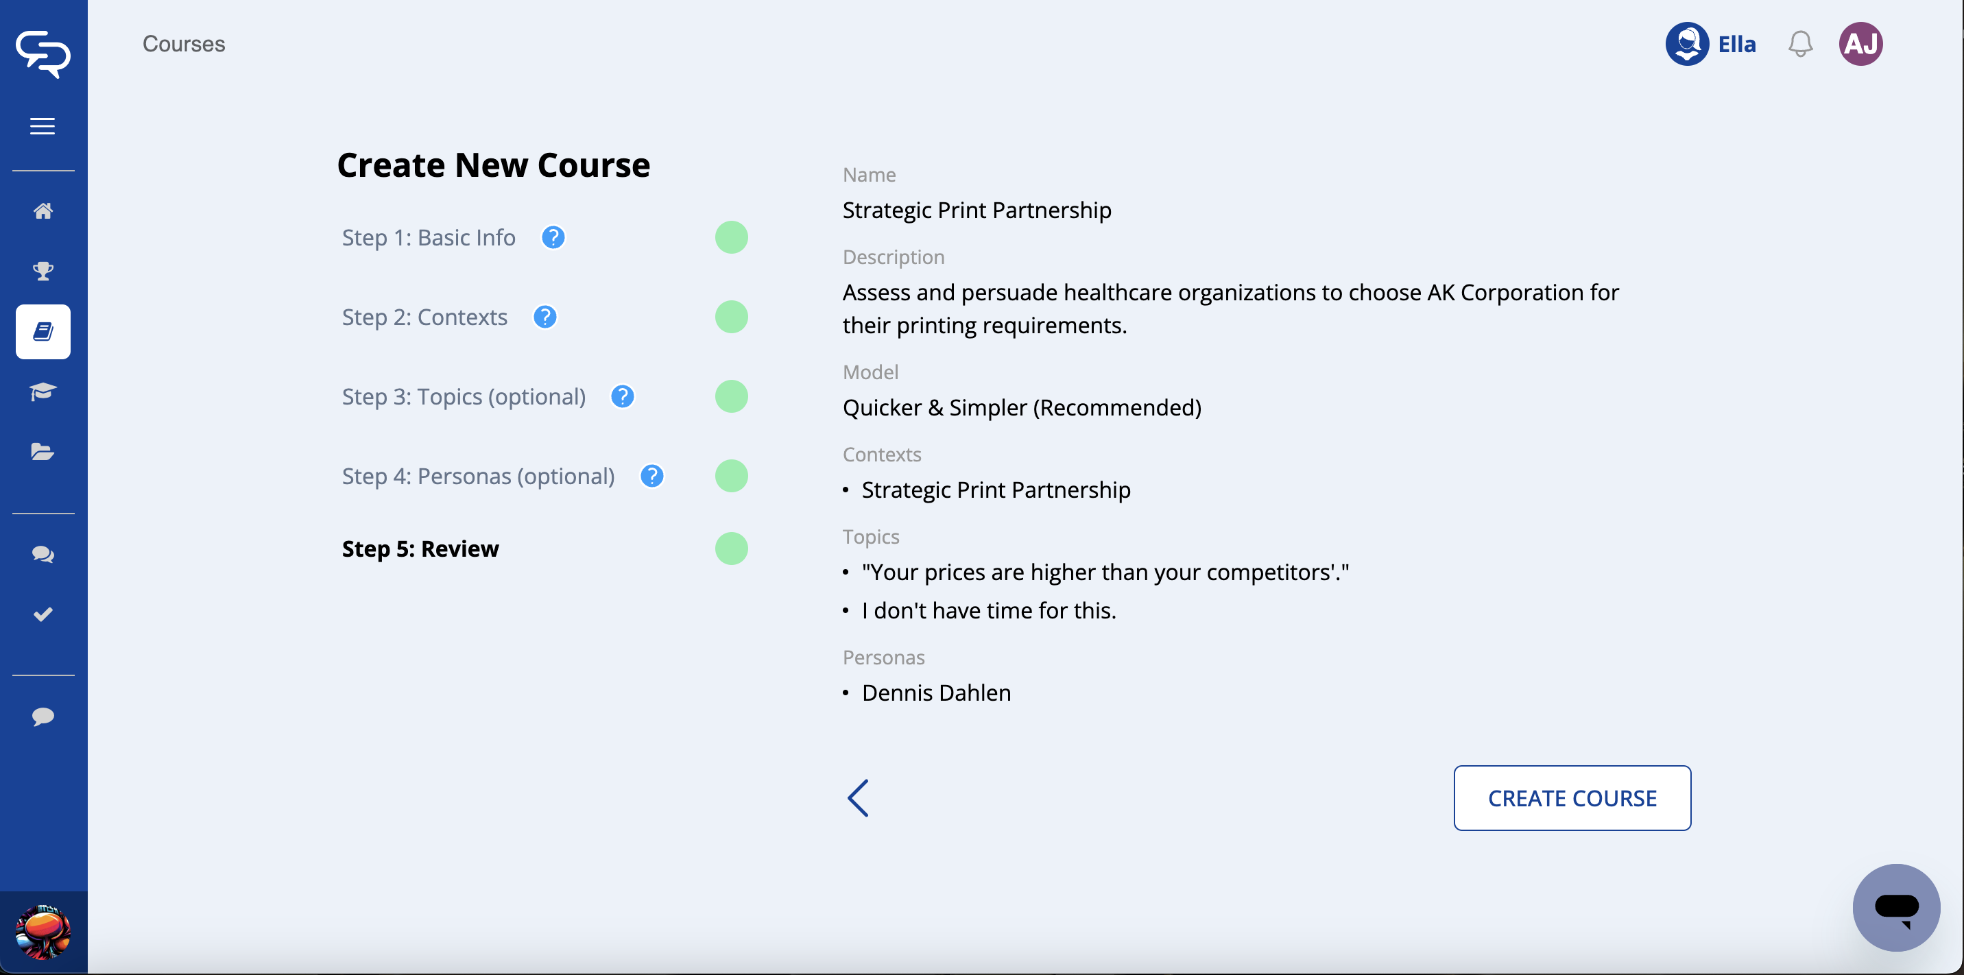This screenshot has height=975, width=1964.
Task: Click the CREATE COURSE button
Action: 1571,798
